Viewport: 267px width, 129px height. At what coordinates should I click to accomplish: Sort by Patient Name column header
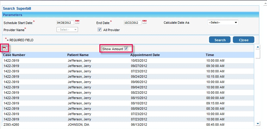click(x=78, y=55)
